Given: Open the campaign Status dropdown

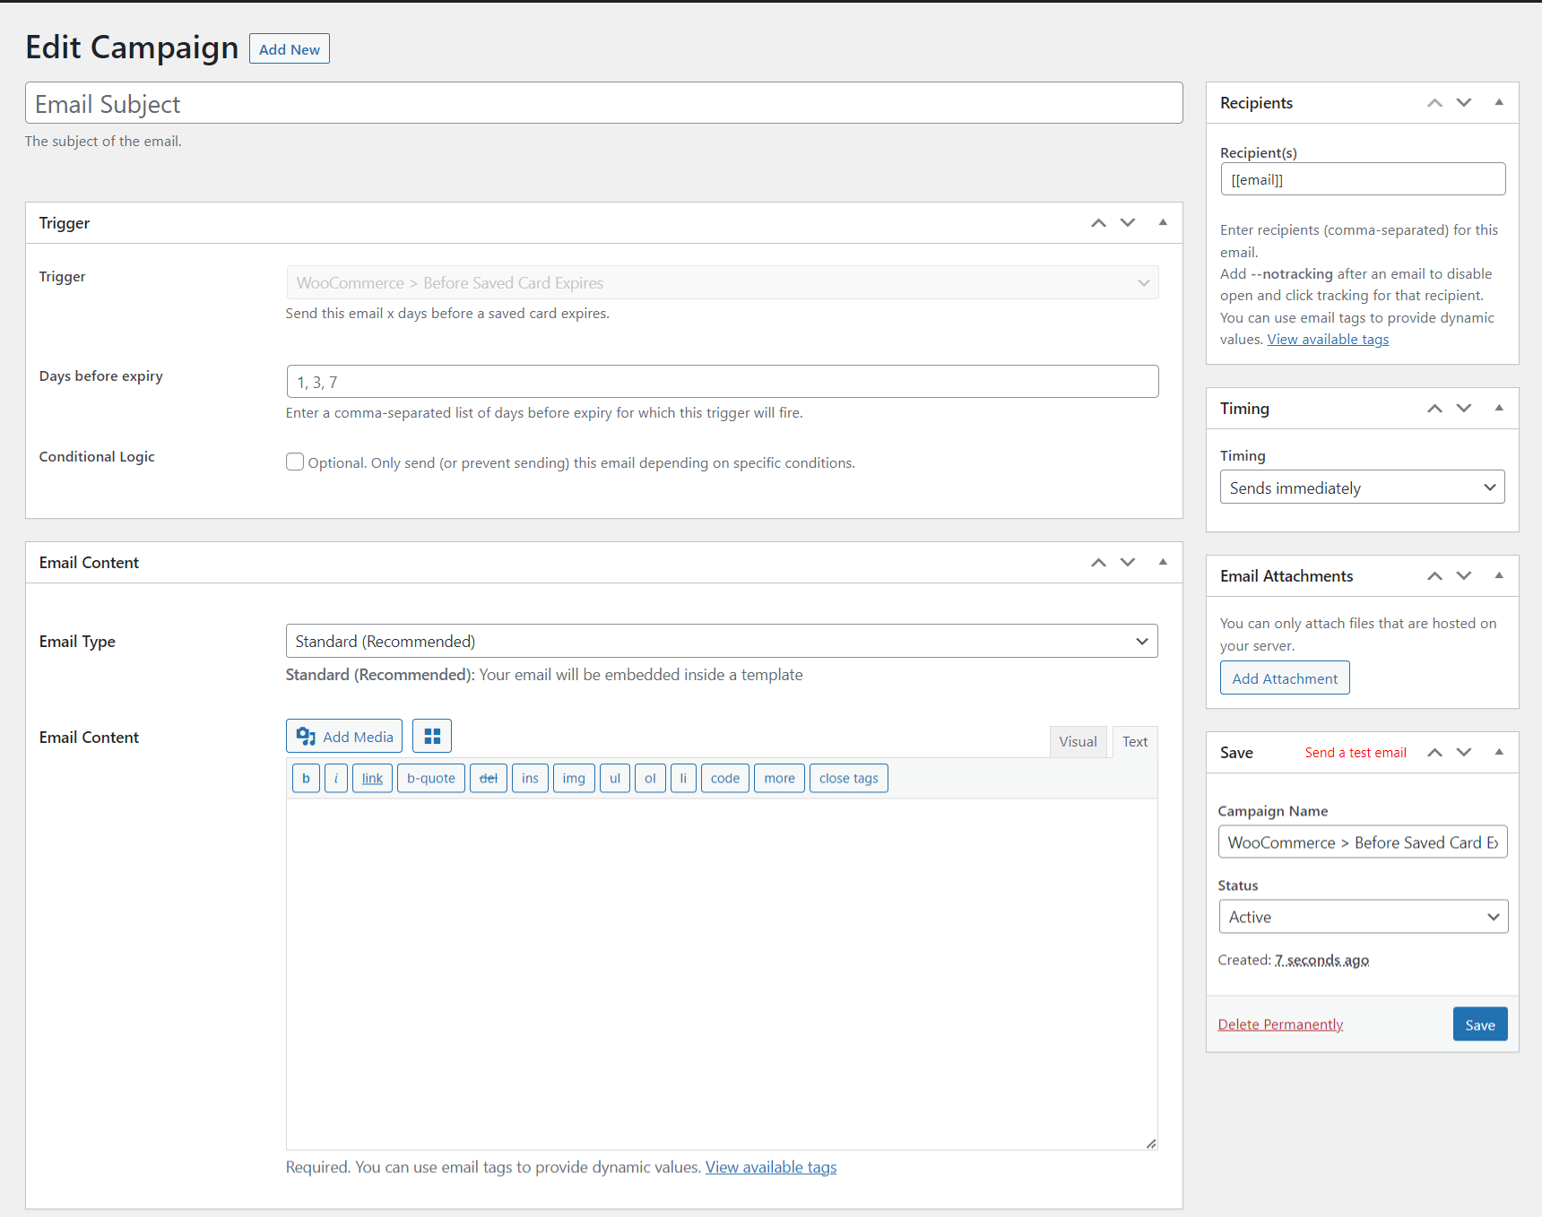Looking at the screenshot, I should tap(1362, 916).
